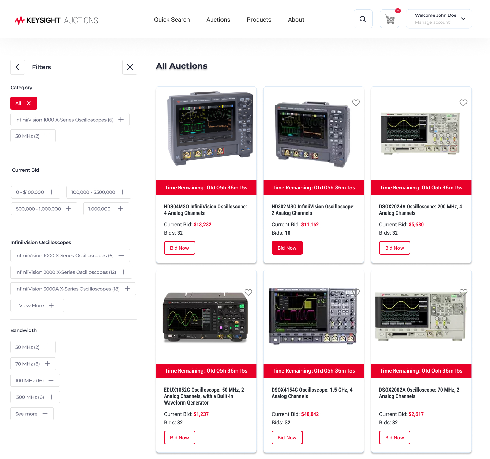This screenshot has height=459, width=490.
Task: Open HD302MSO InfiniiVision Oscilloscope title
Action: click(313, 210)
